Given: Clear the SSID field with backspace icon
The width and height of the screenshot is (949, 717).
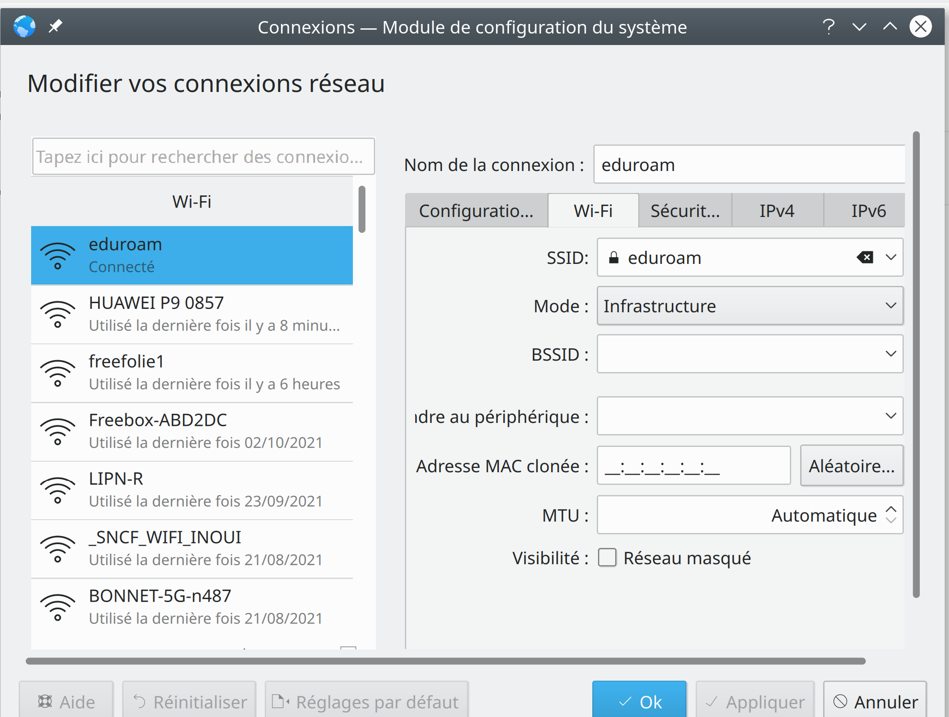Looking at the screenshot, I should point(865,258).
